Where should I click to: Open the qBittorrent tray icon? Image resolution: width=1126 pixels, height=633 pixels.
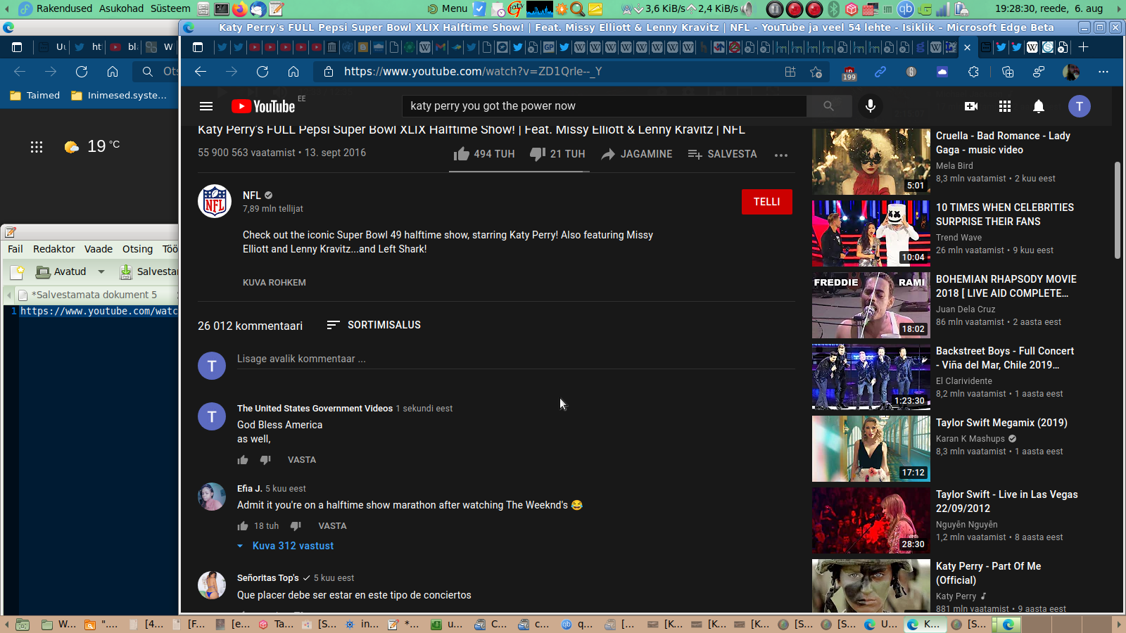coord(906,9)
